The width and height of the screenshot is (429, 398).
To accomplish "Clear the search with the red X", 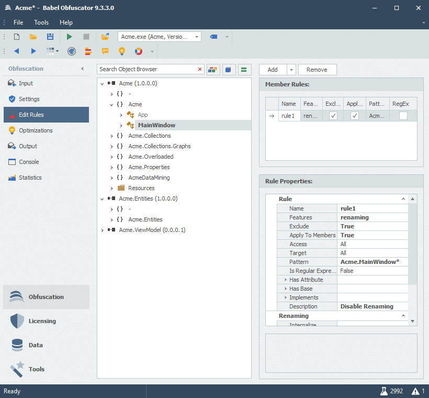I will (x=200, y=69).
